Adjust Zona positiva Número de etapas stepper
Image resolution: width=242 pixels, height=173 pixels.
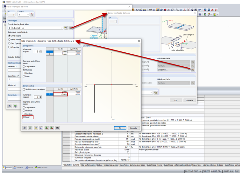(40, 51)
